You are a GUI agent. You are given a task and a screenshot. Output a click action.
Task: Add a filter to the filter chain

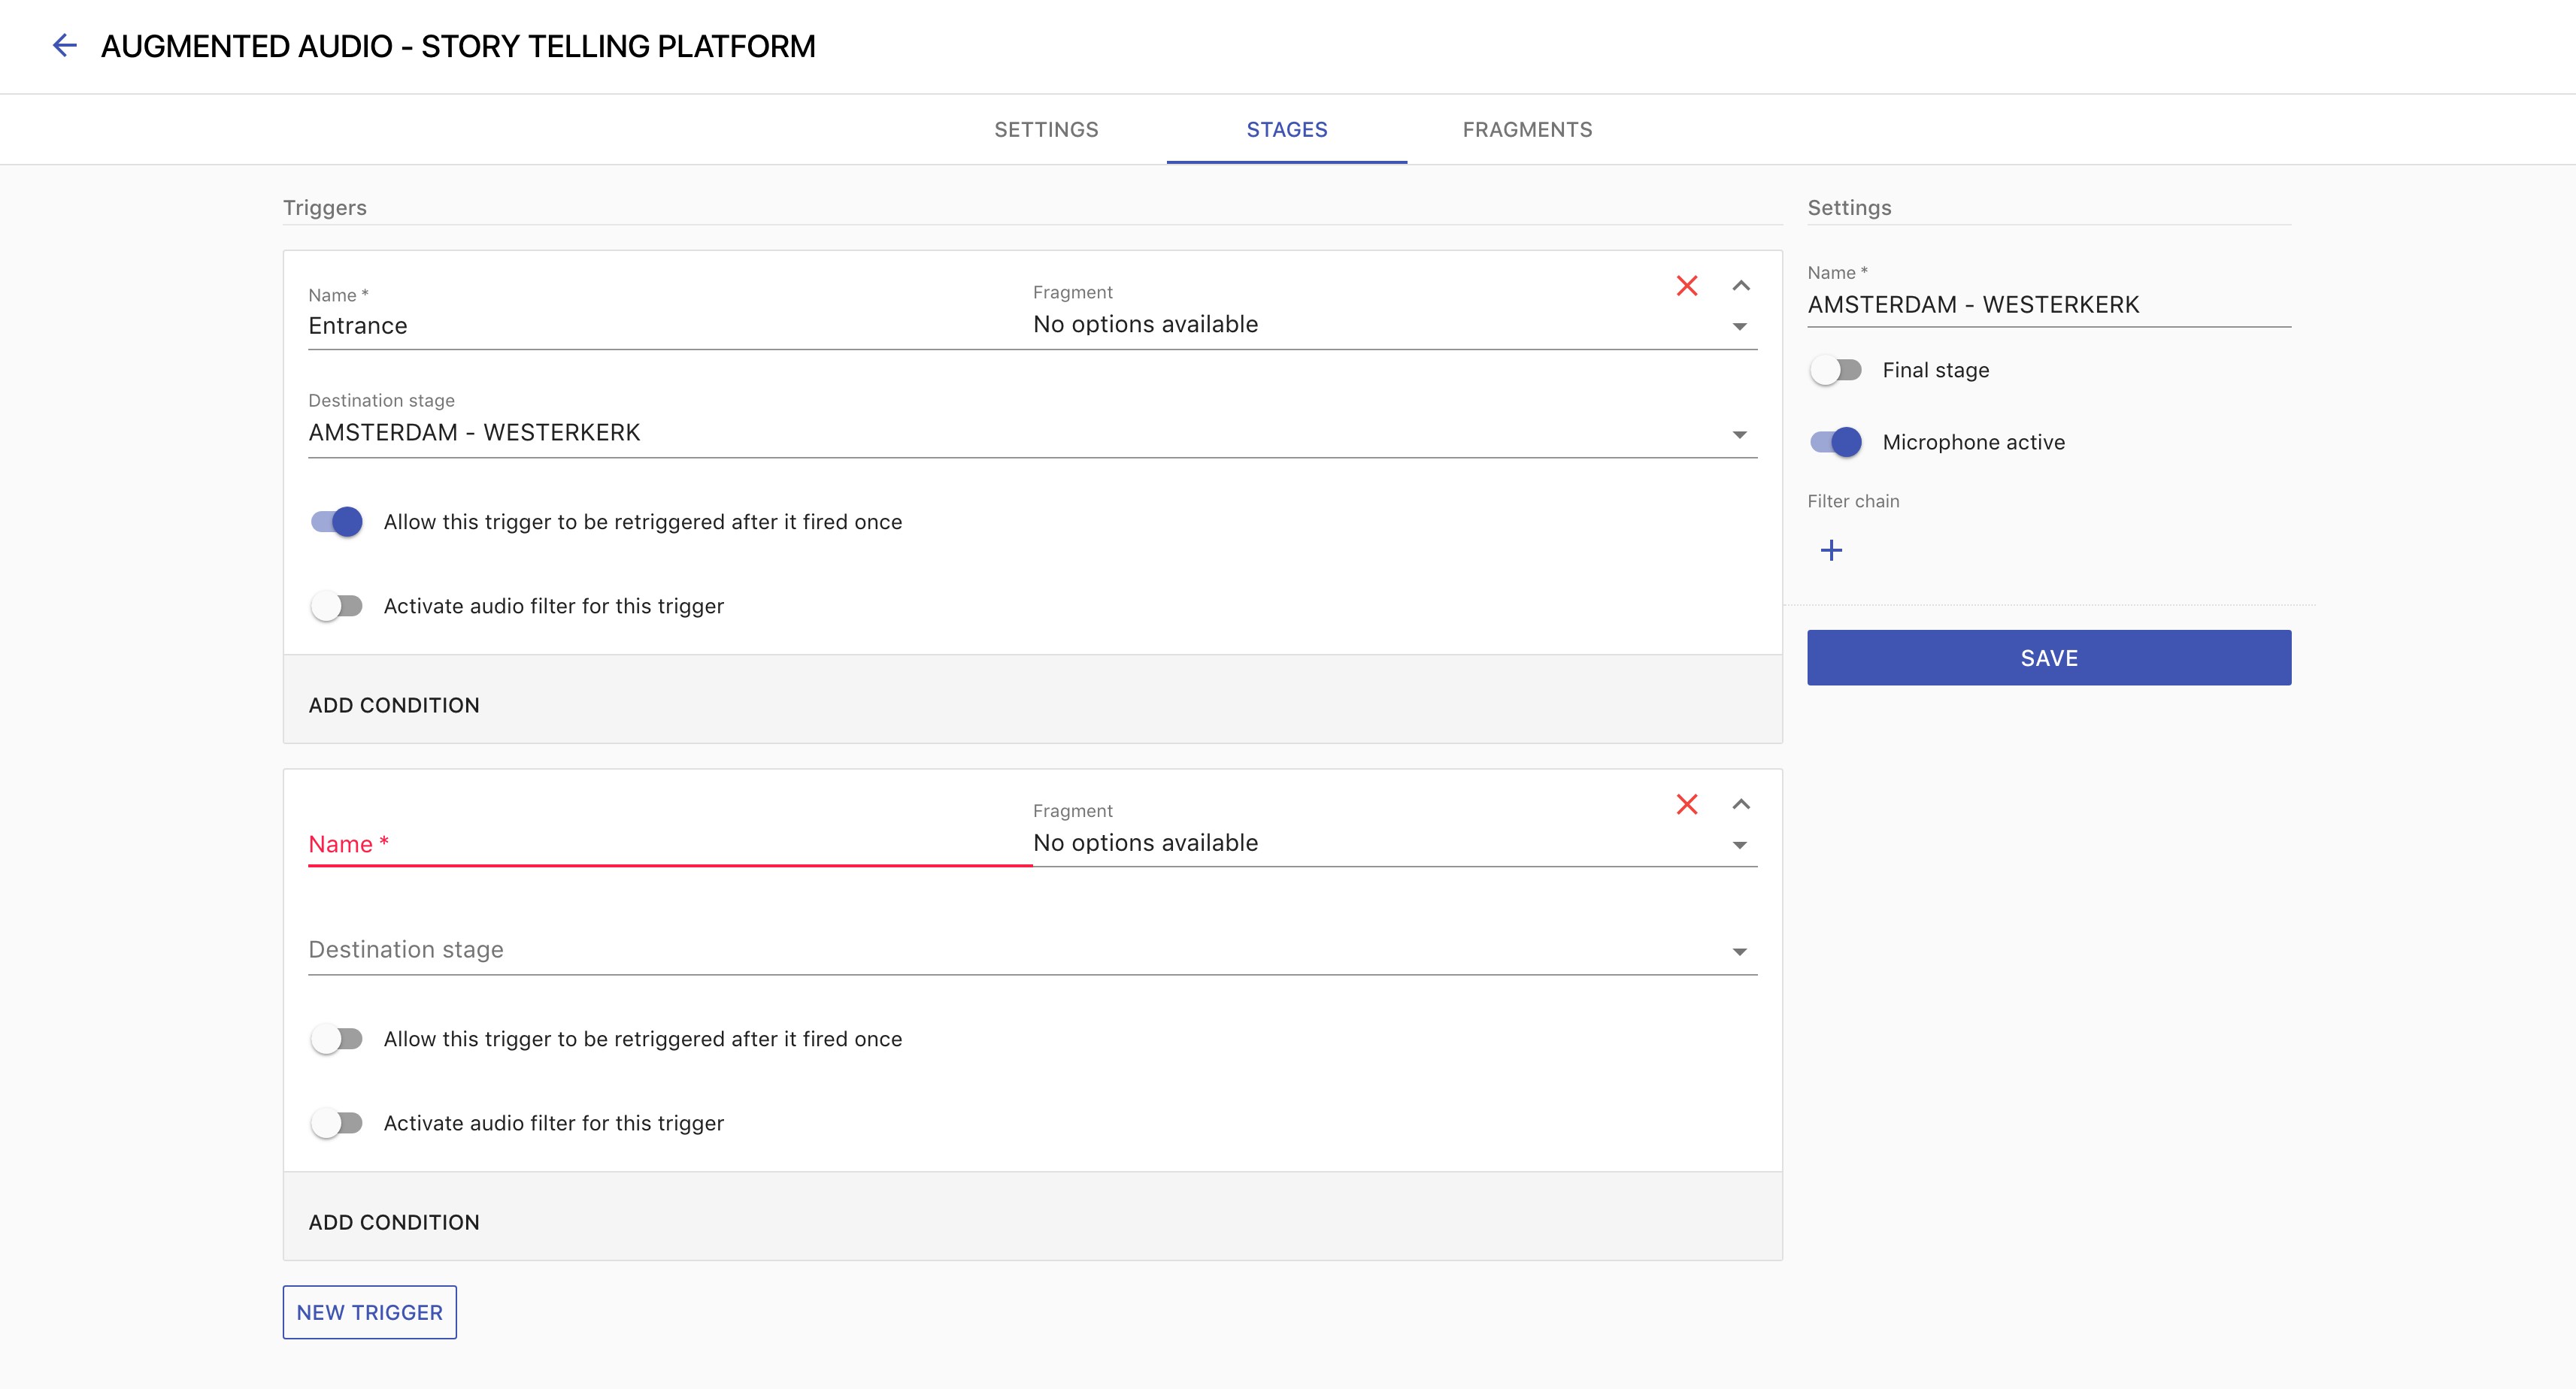coord(1831,551)
